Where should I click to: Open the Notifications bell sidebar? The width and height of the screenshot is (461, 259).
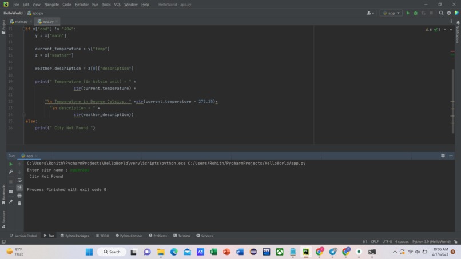coord(458,23)
